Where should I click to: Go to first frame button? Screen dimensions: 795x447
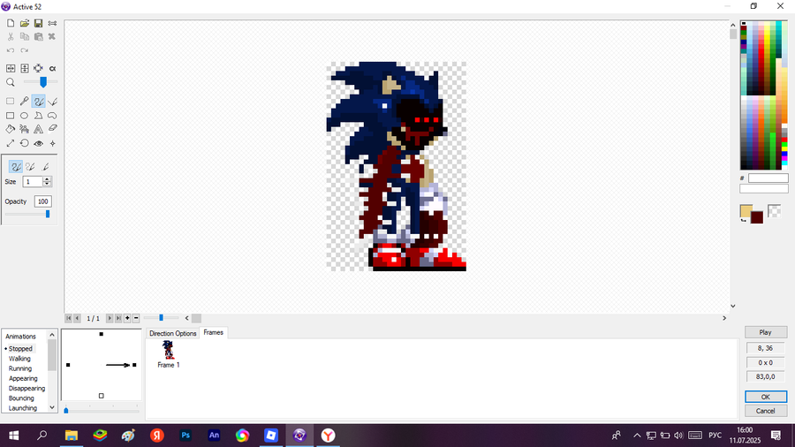pos(68,318)
